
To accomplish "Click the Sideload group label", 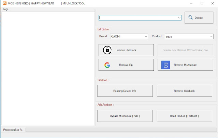I will coord(103,80).
